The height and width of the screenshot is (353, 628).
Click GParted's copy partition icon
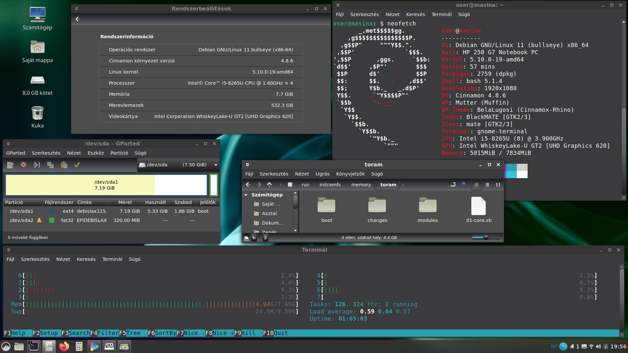coord(50,165)
